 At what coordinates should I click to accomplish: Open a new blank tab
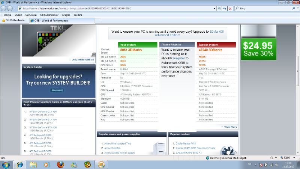click(98, 21)
